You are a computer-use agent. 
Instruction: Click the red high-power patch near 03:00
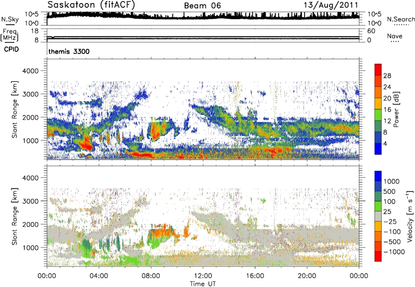tap(86, 143)
